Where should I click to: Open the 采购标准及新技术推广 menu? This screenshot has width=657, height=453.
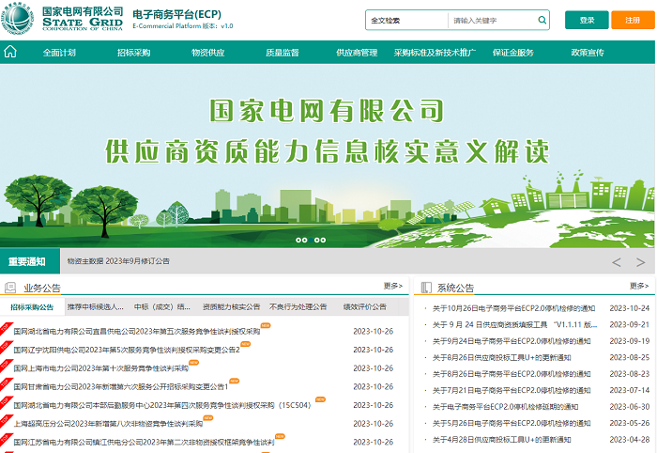point(435,53)
